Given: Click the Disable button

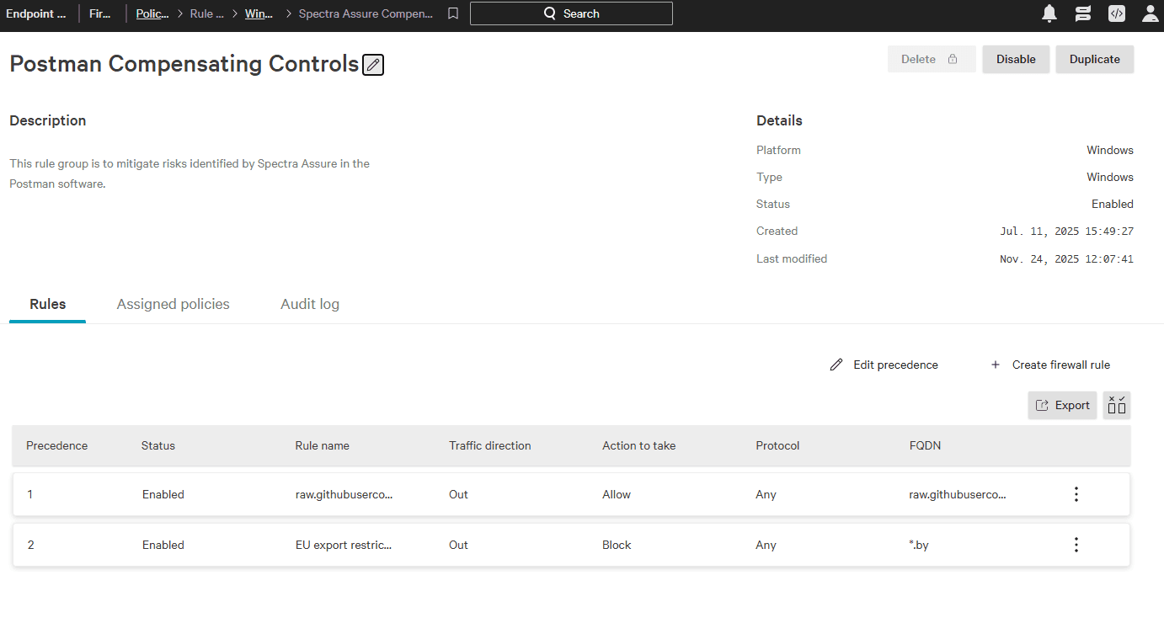Looking at the screenshot, I should pyautogui.click(x=1016, y=59).
